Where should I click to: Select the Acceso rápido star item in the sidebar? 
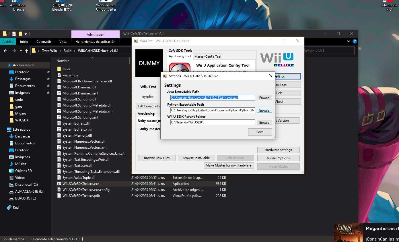tap(23, 65)
